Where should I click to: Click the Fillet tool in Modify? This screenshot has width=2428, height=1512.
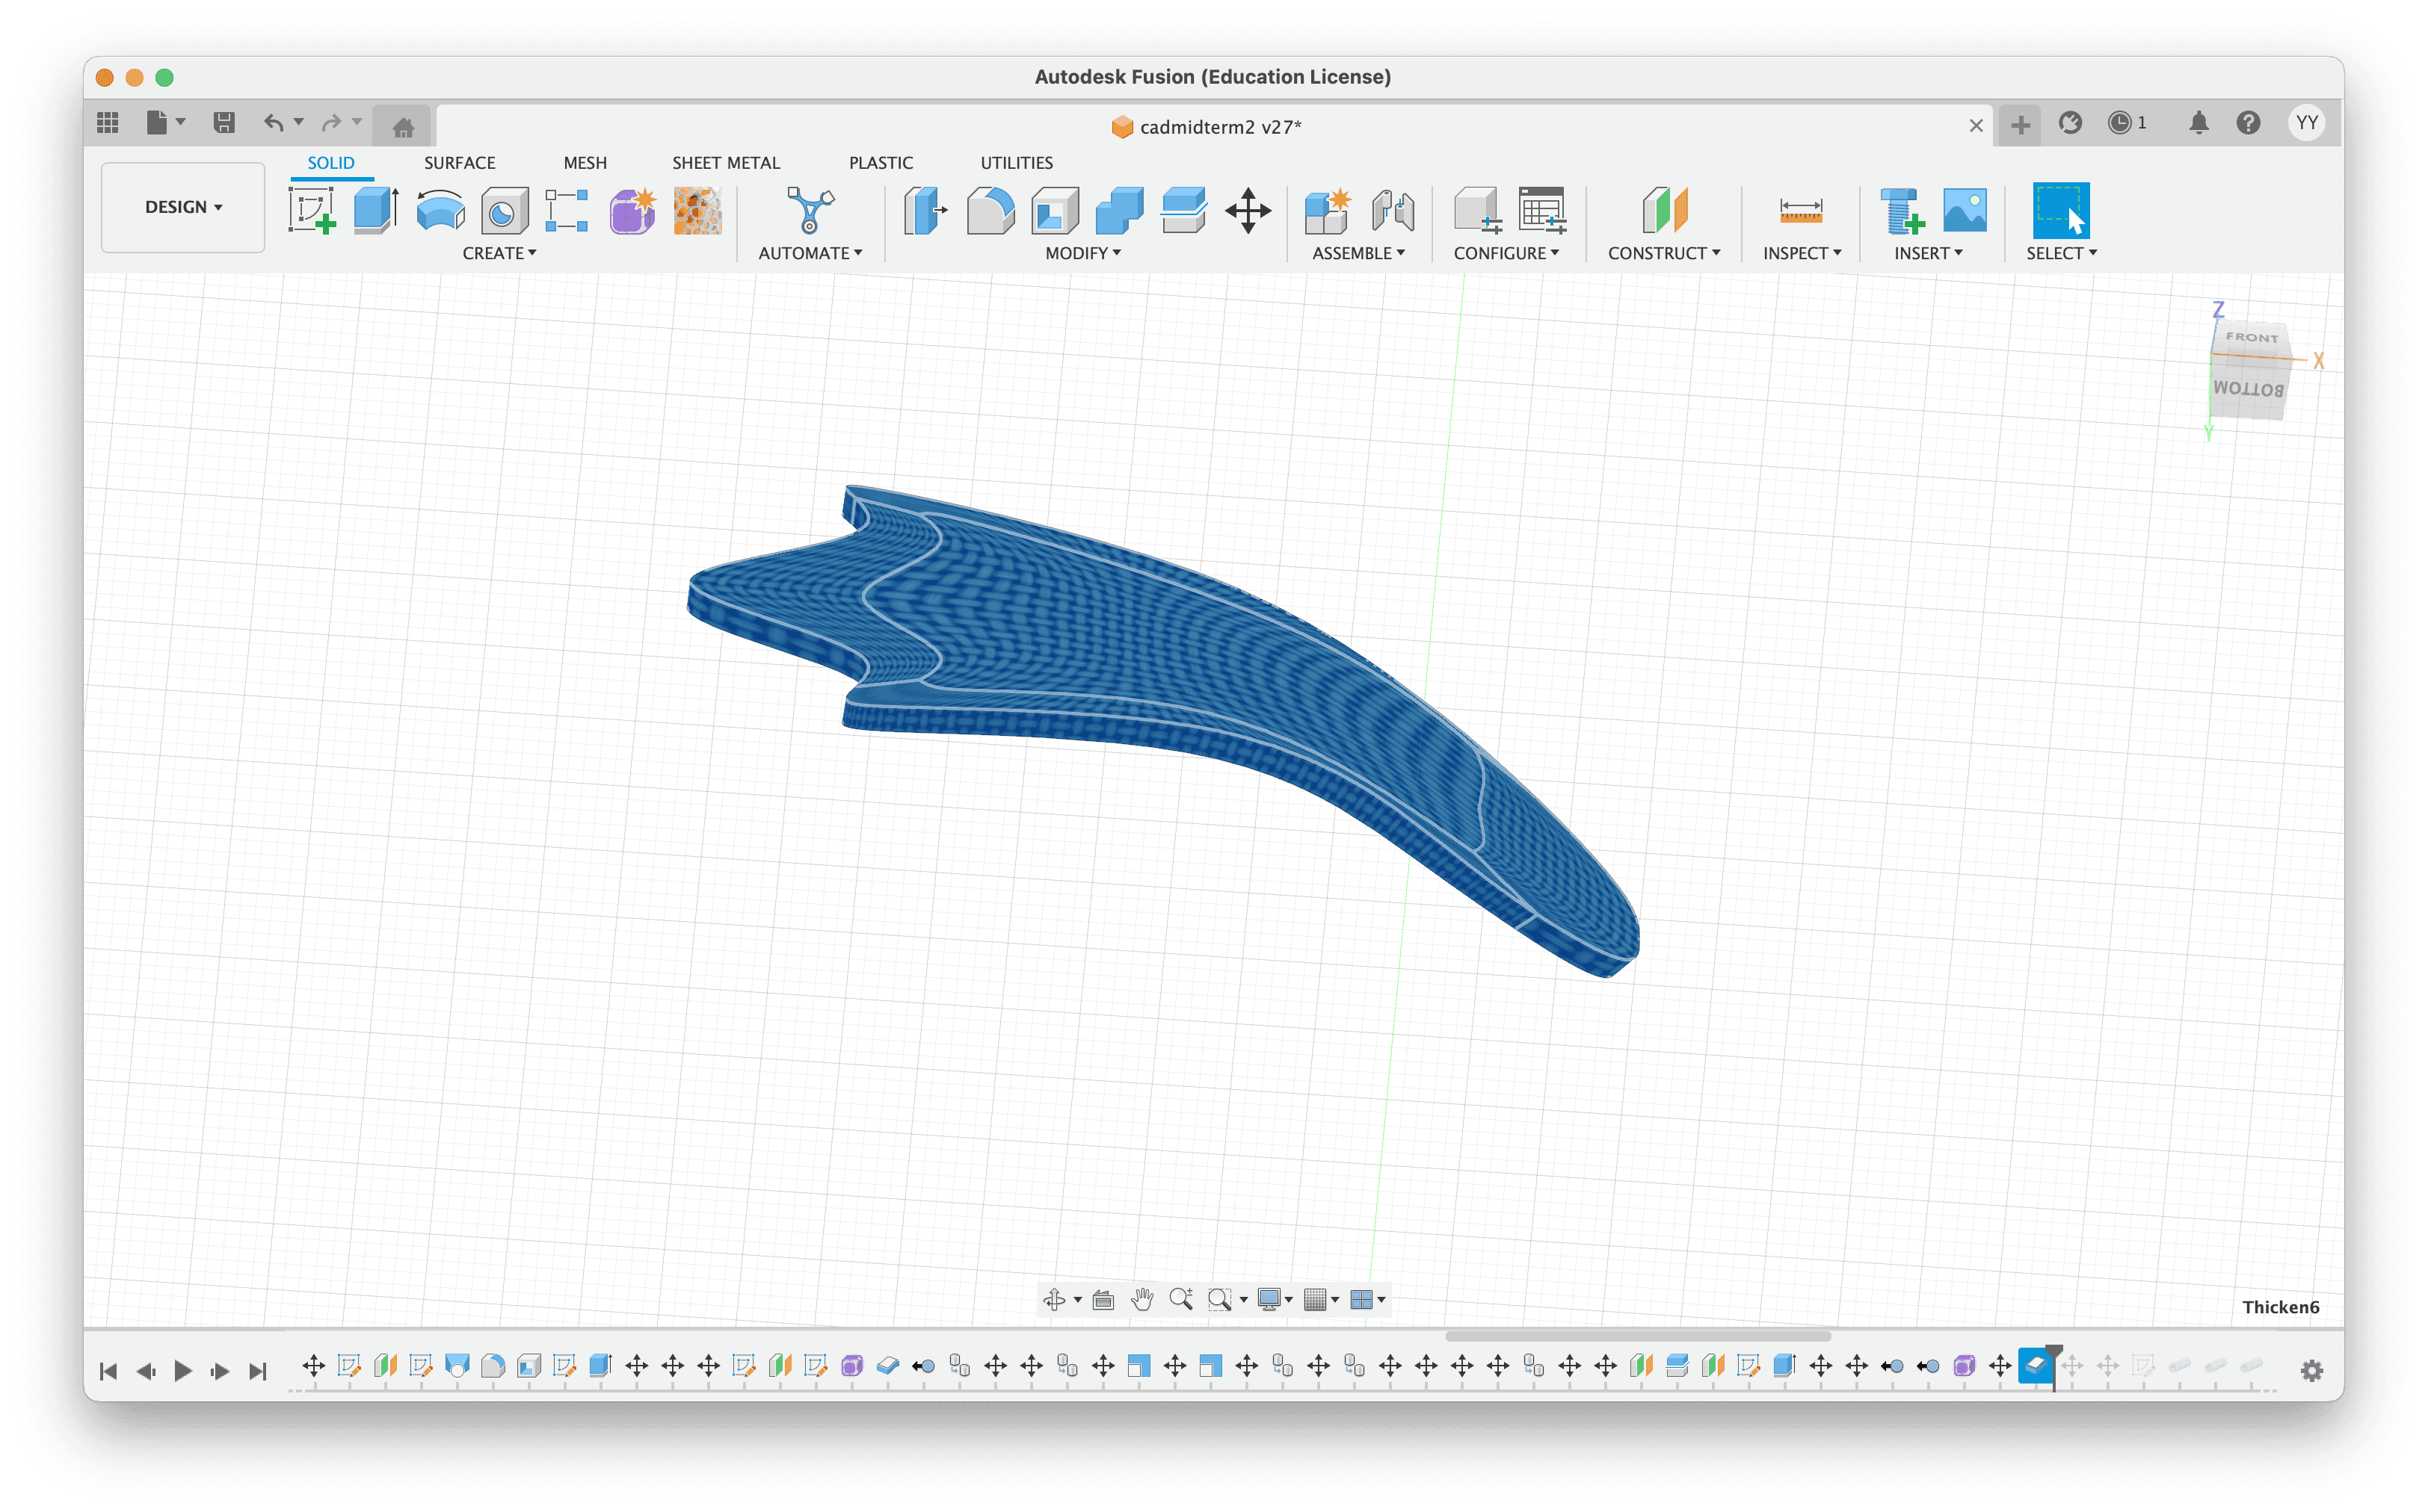(x=990, y=211)
